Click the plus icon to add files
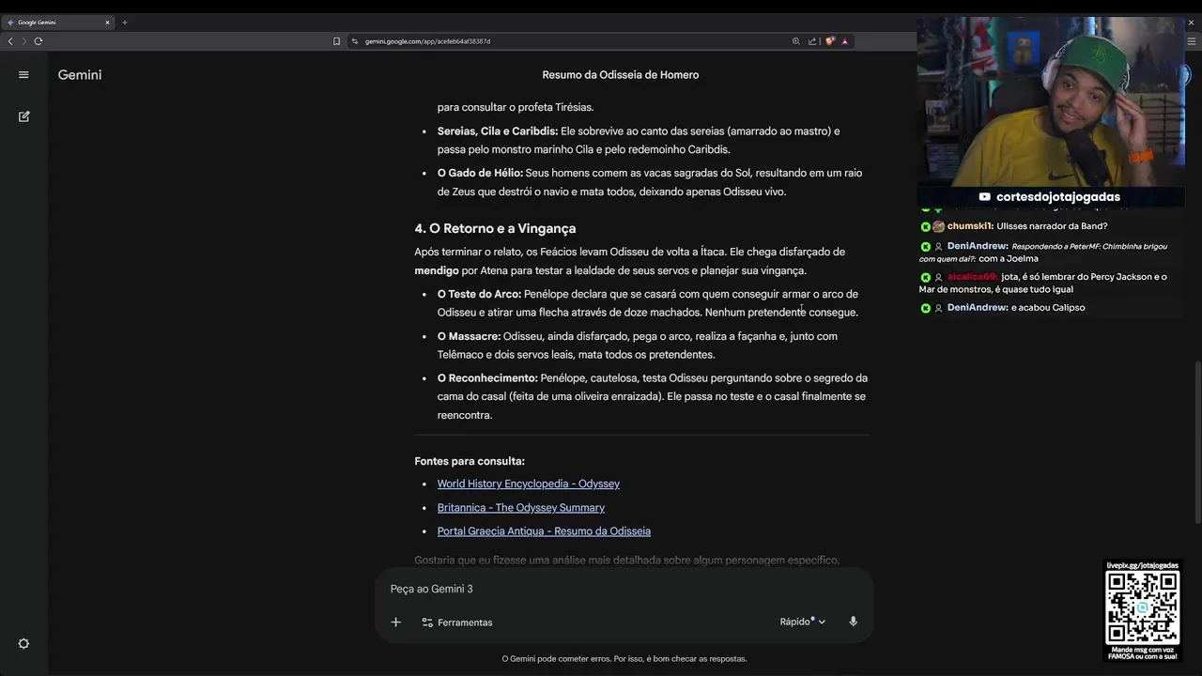The width and height of the screenshot is (1202, 676). point(395,622)
